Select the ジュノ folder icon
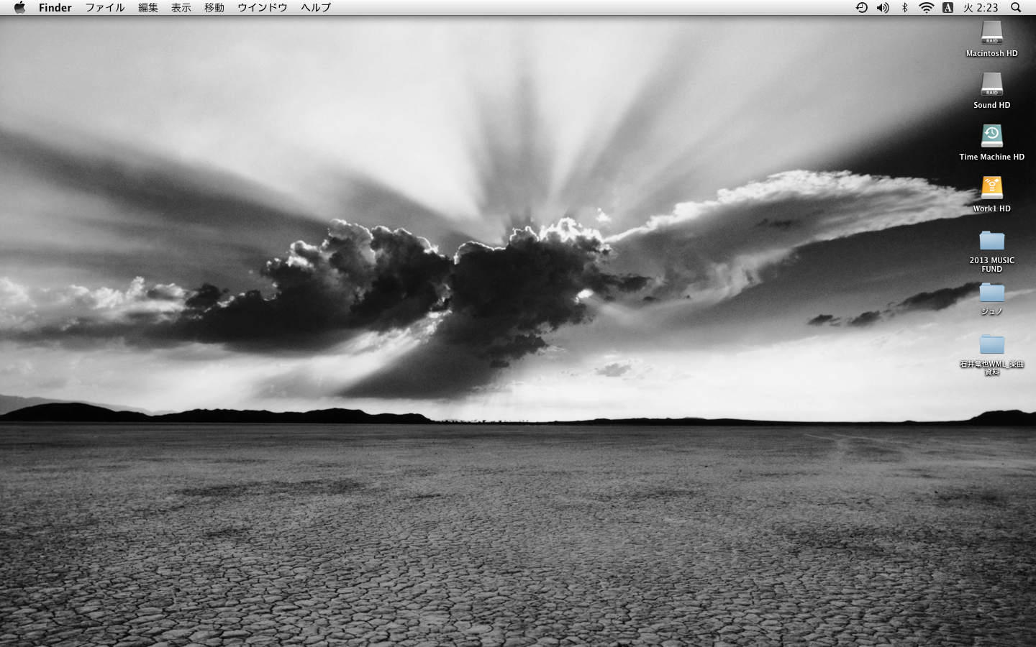The width and height of the screenshot is (1036, 647). click(992, 292)
